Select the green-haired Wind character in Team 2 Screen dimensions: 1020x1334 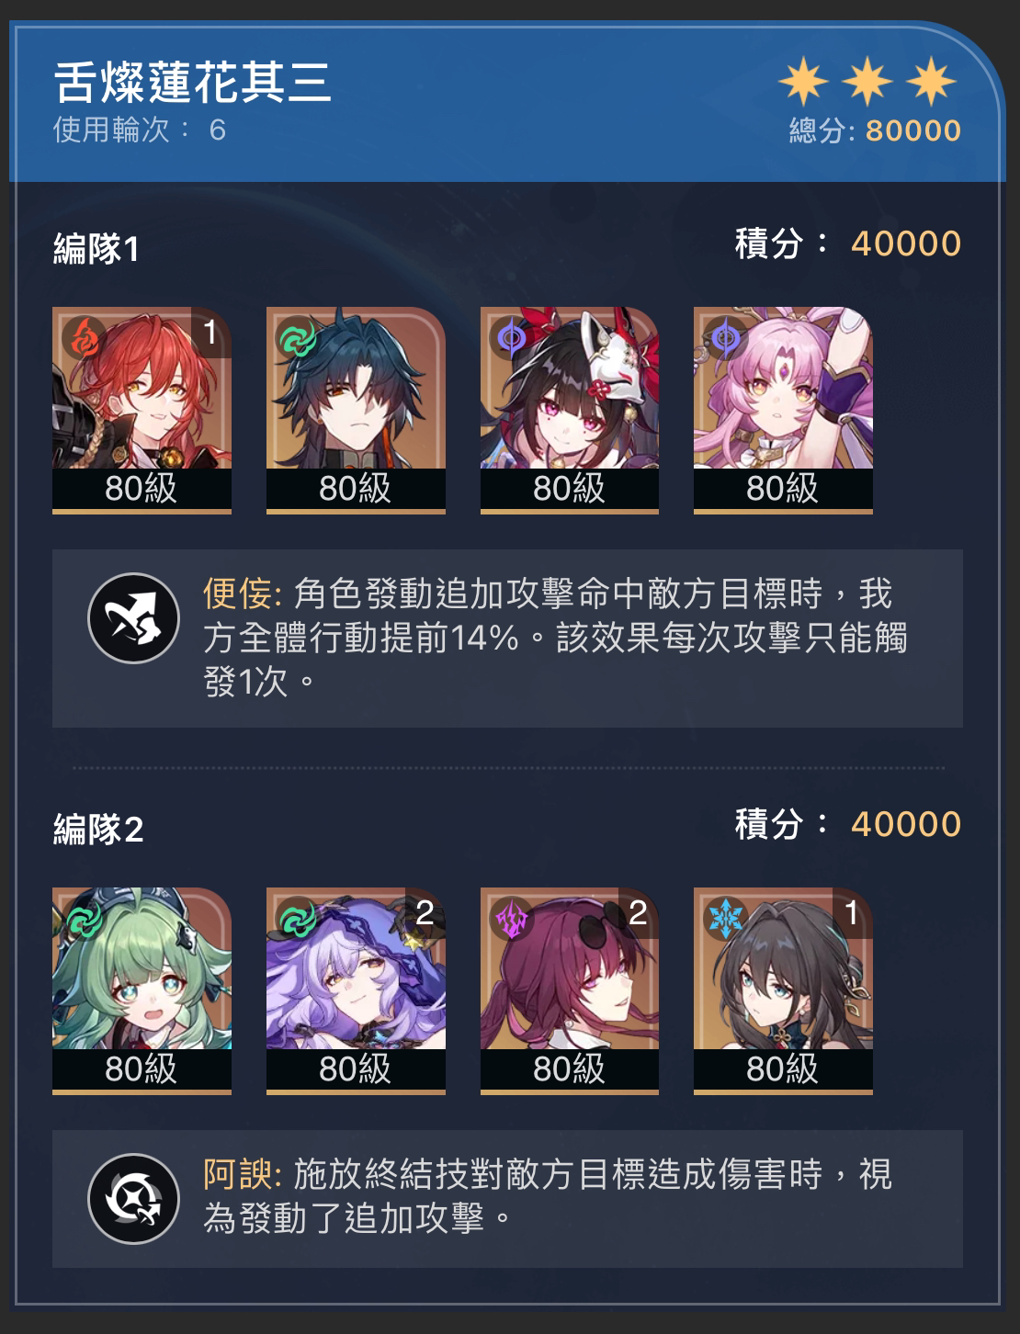[x=142, y=990]
